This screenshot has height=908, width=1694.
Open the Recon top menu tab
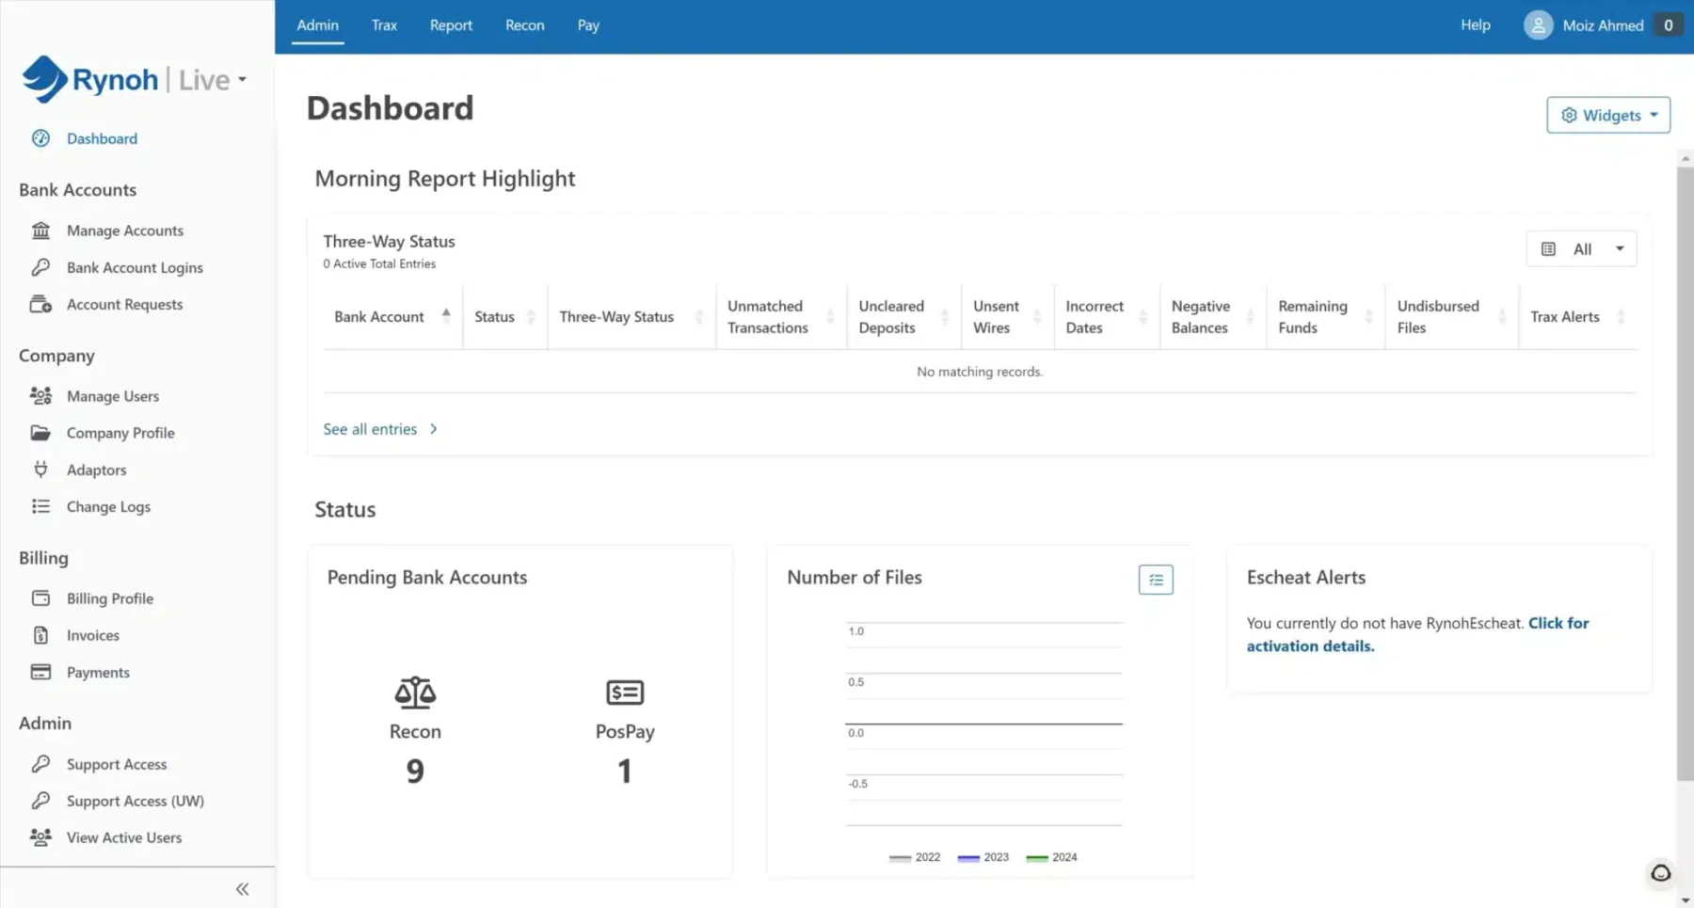pyautogui.click(x=524, y=25)
